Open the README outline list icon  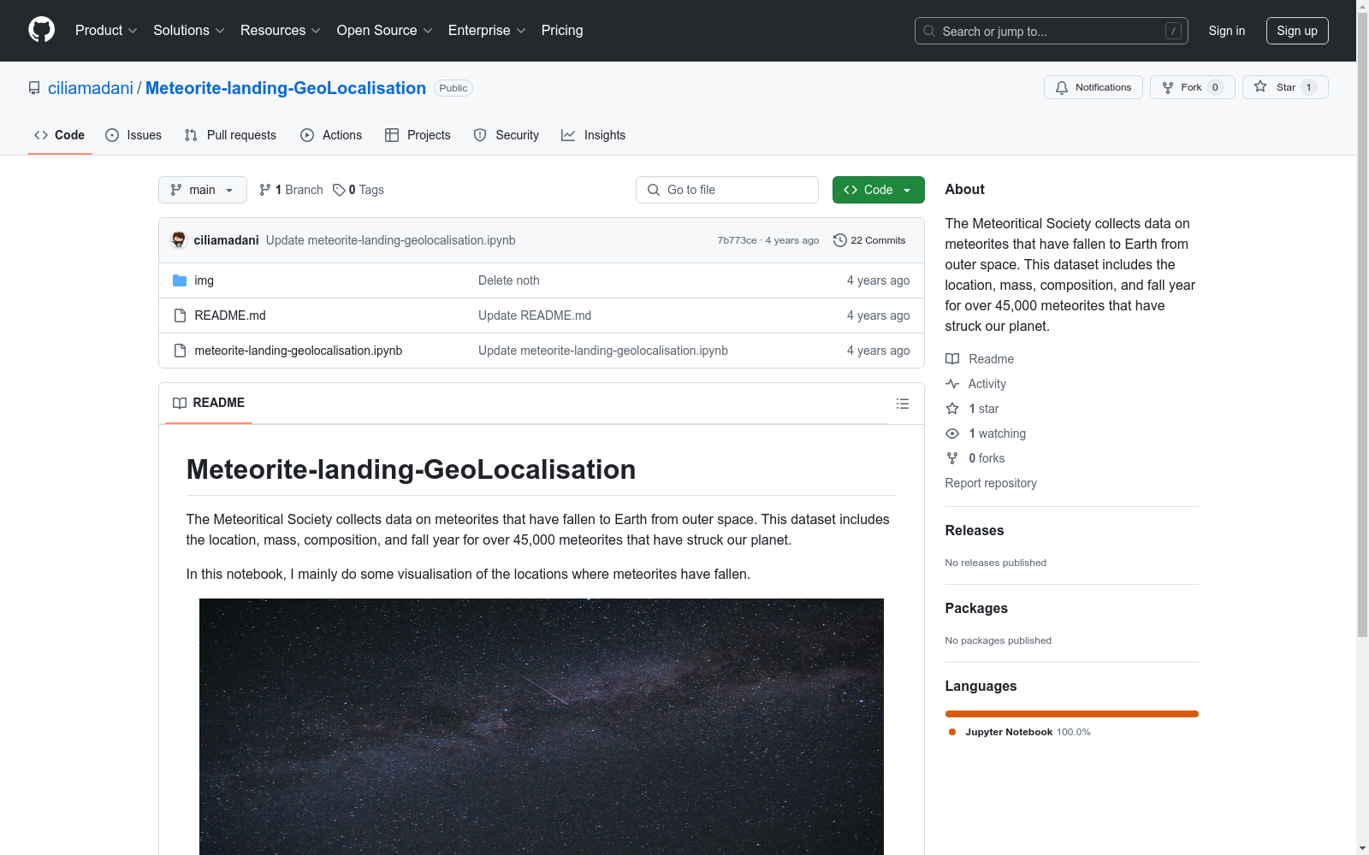[x=902, y=404]
